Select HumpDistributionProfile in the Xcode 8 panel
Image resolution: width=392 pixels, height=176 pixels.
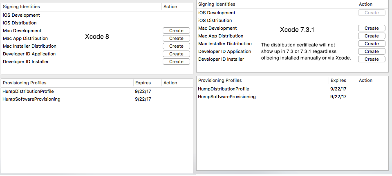click(28, 91)
